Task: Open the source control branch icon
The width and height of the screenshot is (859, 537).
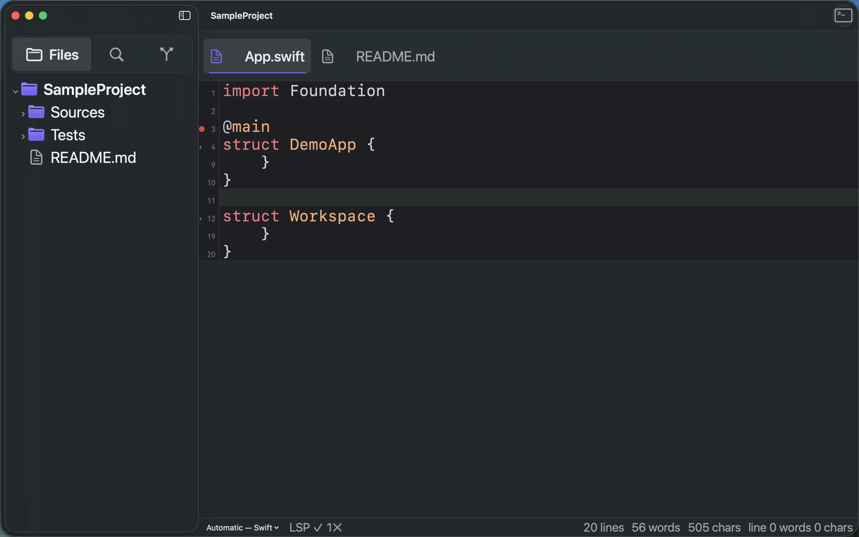Action: click(166, 54)
